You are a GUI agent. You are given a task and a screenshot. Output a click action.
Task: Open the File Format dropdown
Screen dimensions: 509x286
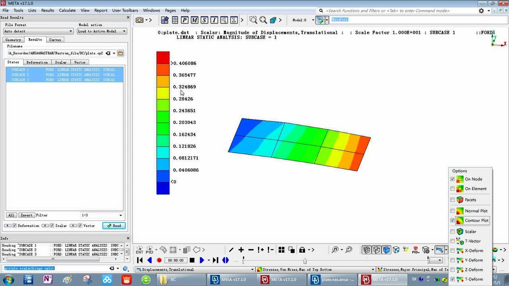pos(38,31)
